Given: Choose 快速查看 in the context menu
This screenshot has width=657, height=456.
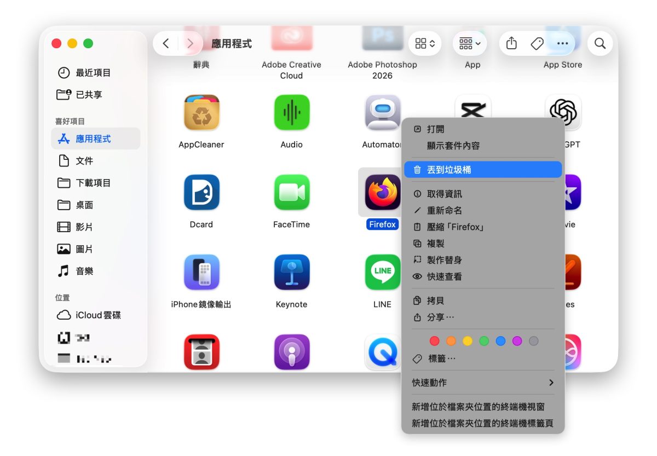Looking at the screenshot, I should [483, 276].
